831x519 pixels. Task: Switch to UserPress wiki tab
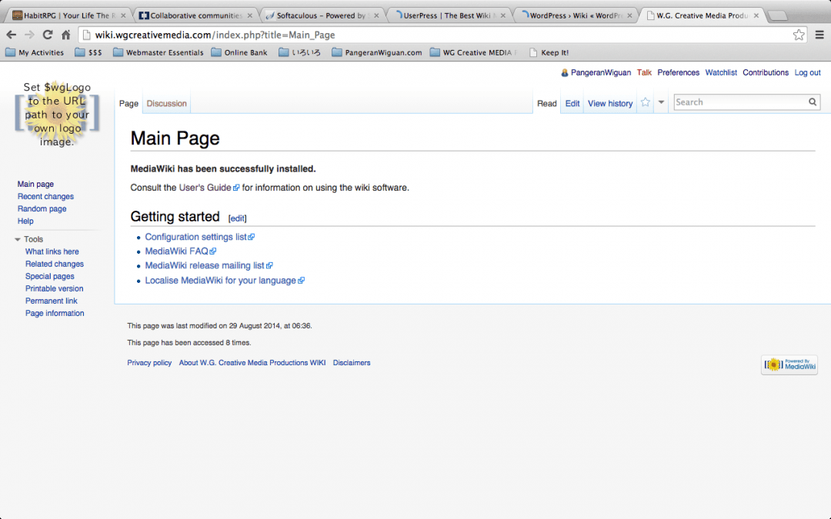pyautogui.click(x=447, y=15)
